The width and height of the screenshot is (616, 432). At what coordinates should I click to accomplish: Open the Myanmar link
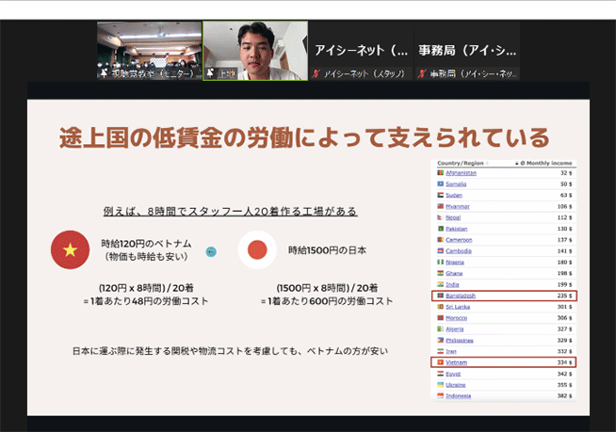click(458, 206)
